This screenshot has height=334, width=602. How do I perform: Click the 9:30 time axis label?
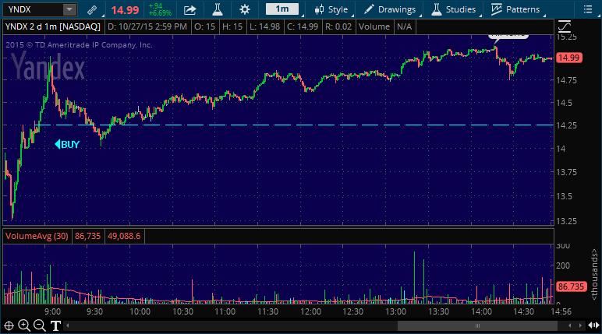pos(94,311)
